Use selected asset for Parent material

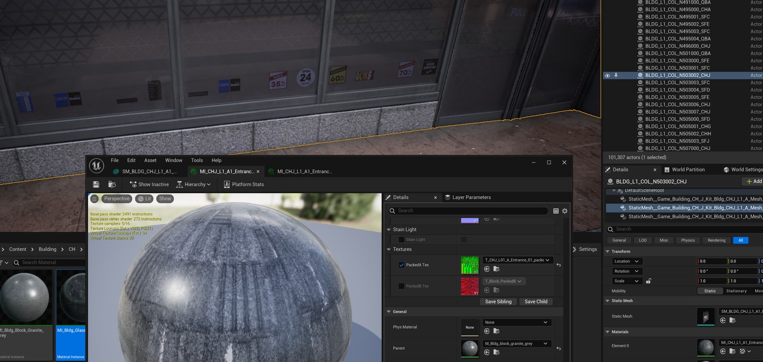tap(487, 352)
